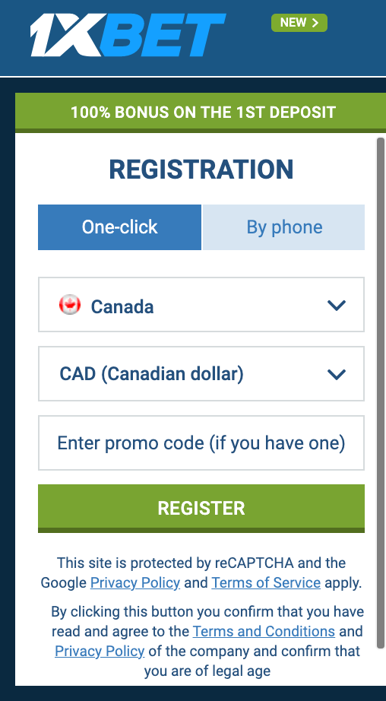Open Google Terms of Service link
The width and height of the screenshot is (386, 701).
coord(266,583)
